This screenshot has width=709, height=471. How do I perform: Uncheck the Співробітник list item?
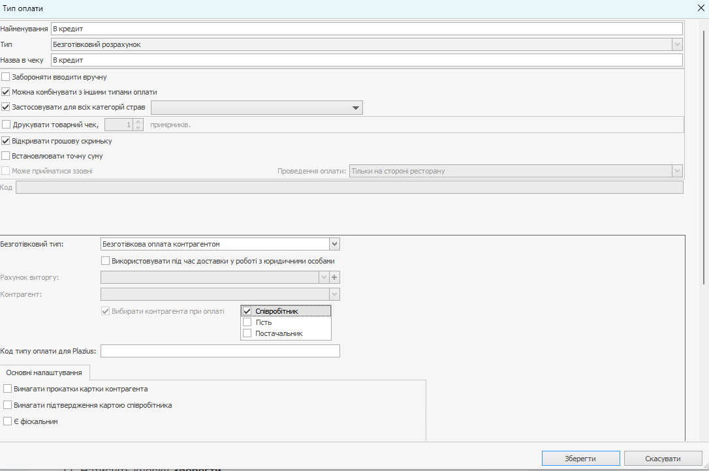click(247, 311)
